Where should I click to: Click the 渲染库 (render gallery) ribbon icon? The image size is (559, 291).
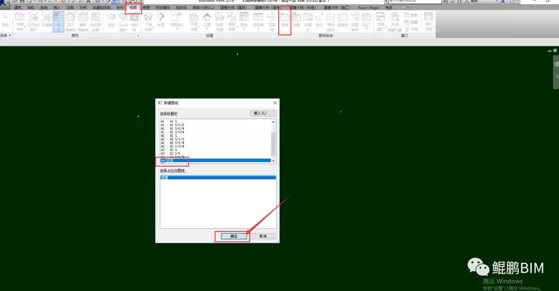pos(134,21)
